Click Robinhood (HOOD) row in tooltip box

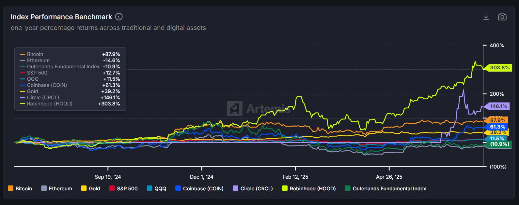tap(70, 104)
